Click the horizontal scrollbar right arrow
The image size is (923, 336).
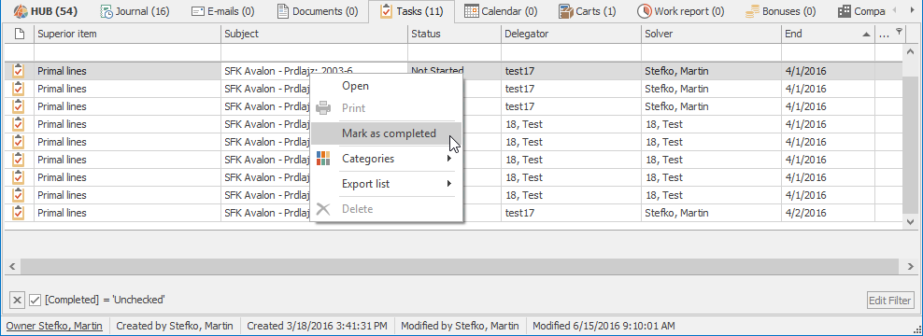(910, 267)
